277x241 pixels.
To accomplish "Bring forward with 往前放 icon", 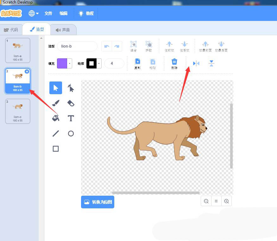I will 169,46.
